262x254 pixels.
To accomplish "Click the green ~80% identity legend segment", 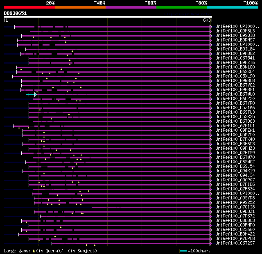I will pos(182,7).
